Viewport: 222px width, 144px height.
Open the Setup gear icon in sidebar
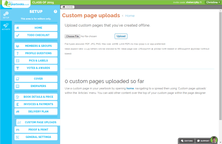tap(6, 15)
